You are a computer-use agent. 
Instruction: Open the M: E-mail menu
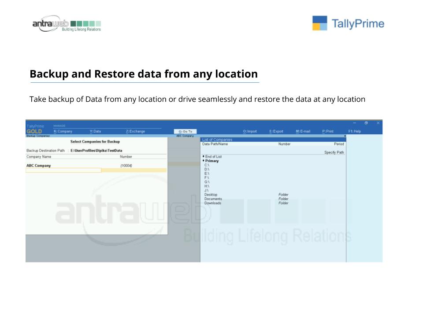pos(303,131)
